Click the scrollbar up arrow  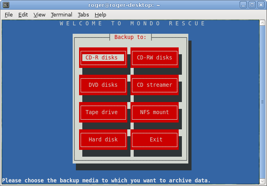262,23
